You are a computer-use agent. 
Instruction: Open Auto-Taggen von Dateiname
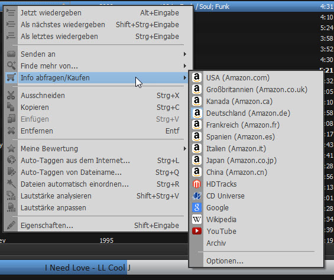coord(96,172)
